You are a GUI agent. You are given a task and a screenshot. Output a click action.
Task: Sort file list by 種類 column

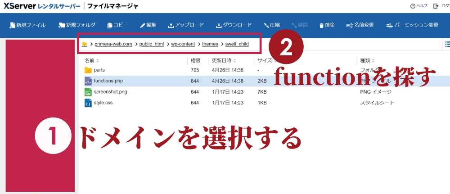367,61
